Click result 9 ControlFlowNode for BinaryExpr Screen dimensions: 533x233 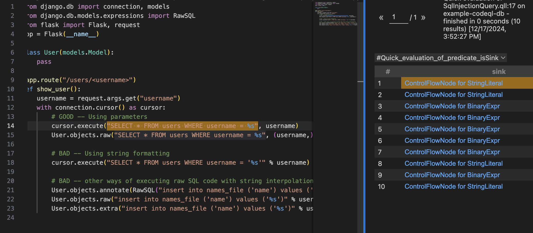452,175
